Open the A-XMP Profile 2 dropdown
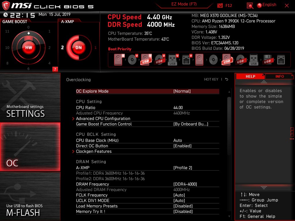Viewport: 295px width, 221px height. (183, 168)
